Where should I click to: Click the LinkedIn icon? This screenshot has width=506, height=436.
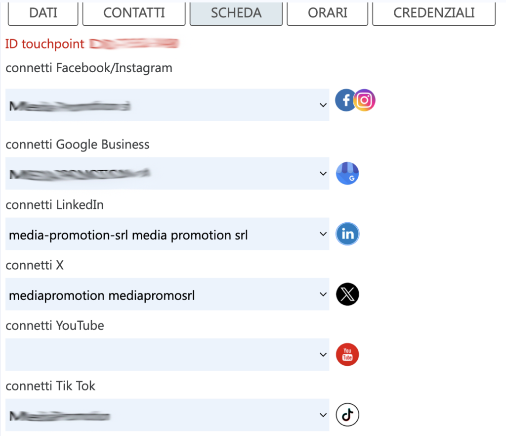tap(347, 234)
